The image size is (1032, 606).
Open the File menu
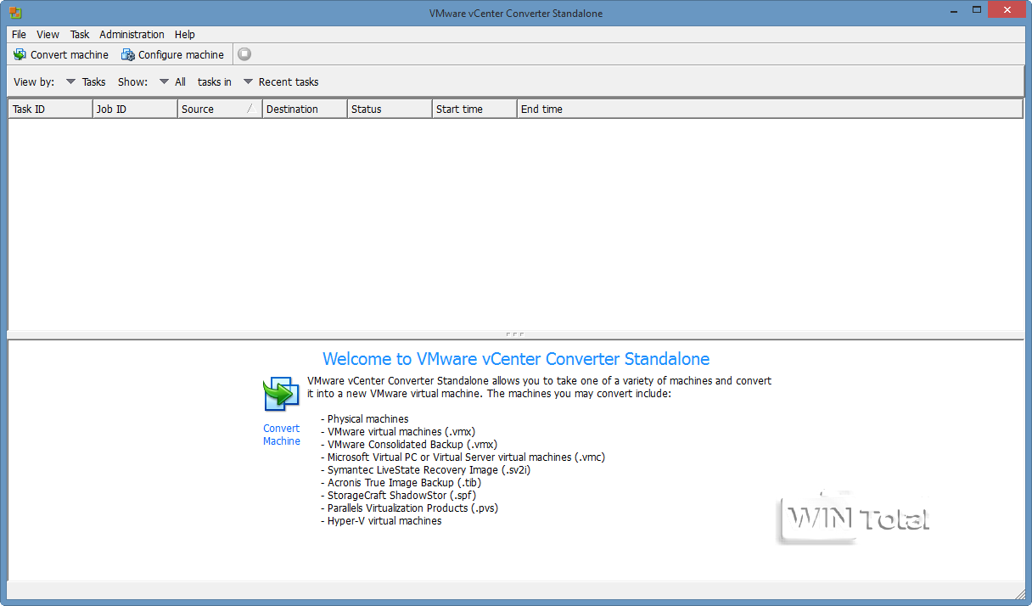[19, 34]
